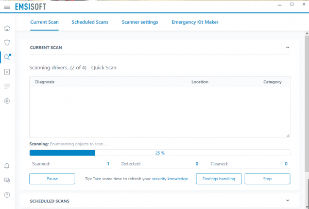
Task: Click the Cleaned count value
Action: pos(286,164)
